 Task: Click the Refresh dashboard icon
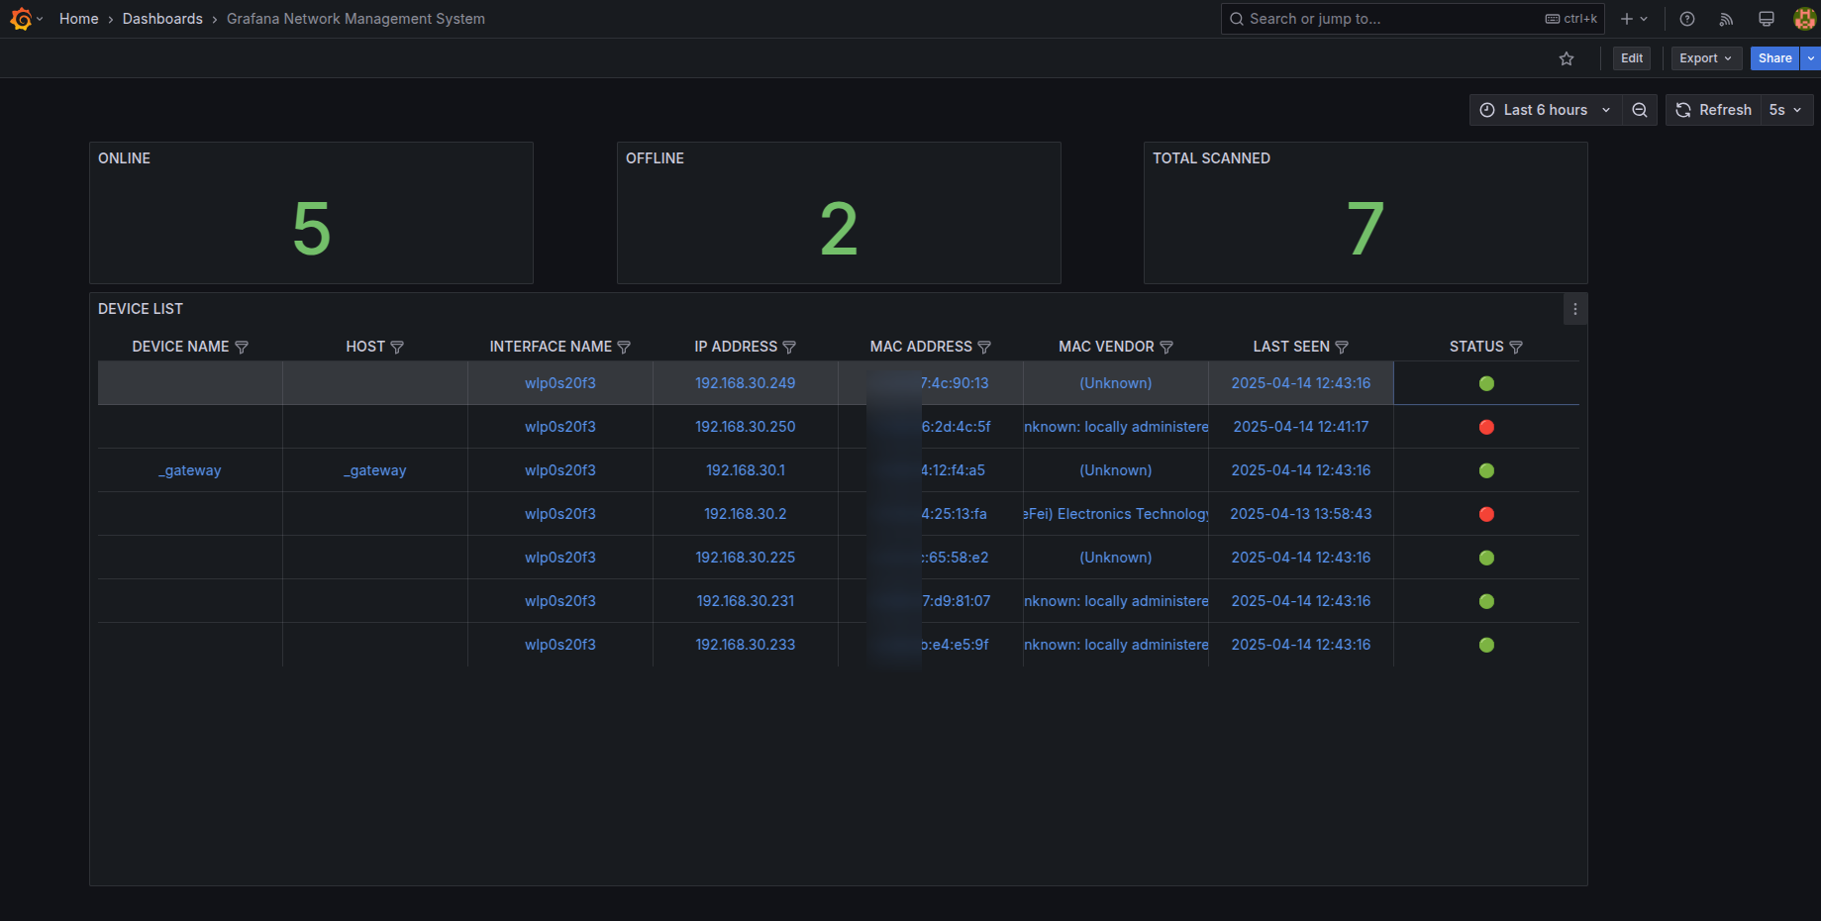point(1683,109)
